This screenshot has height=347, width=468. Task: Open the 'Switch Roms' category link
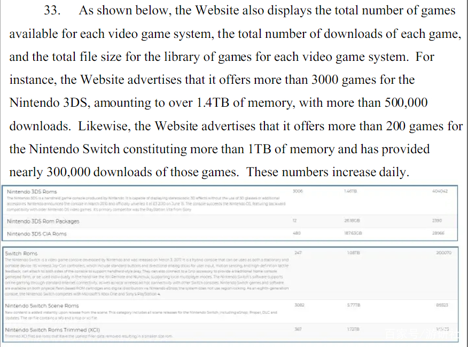[x=21, y=254]
